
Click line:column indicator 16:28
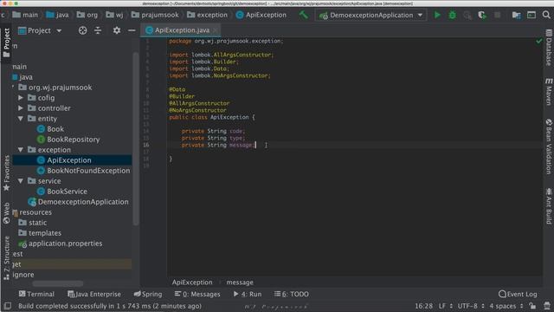coord(423,306)
